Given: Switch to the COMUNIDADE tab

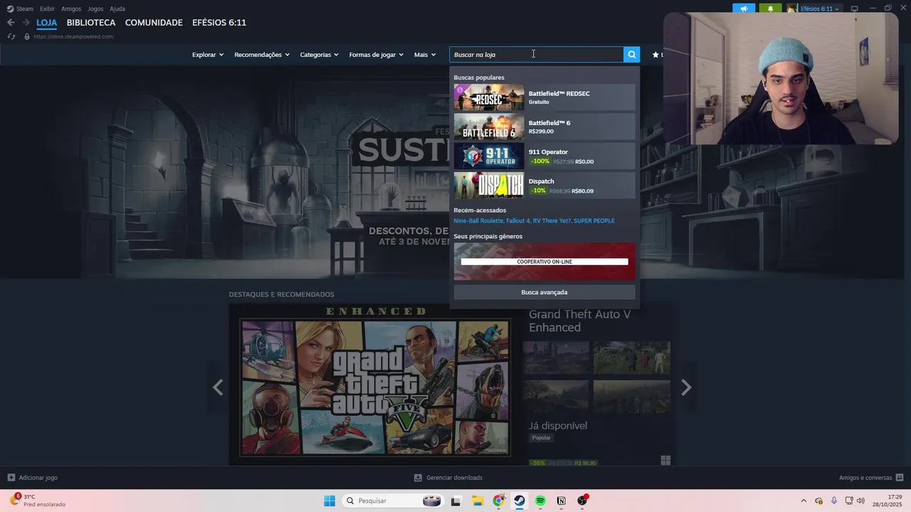Looking at the screenshot, I should 154,23.
